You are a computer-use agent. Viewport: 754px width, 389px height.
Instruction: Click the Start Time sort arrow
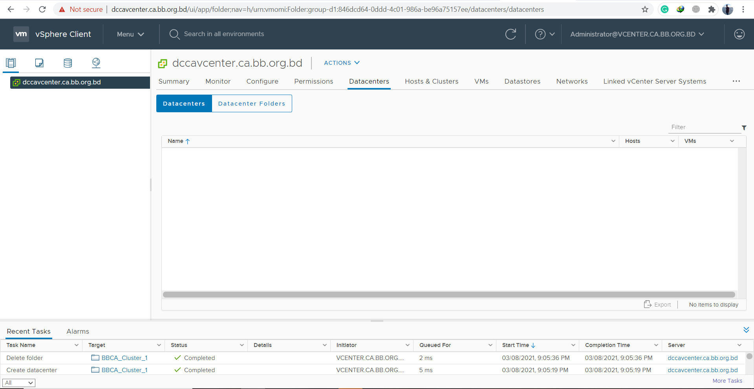[x=533, y=345]
